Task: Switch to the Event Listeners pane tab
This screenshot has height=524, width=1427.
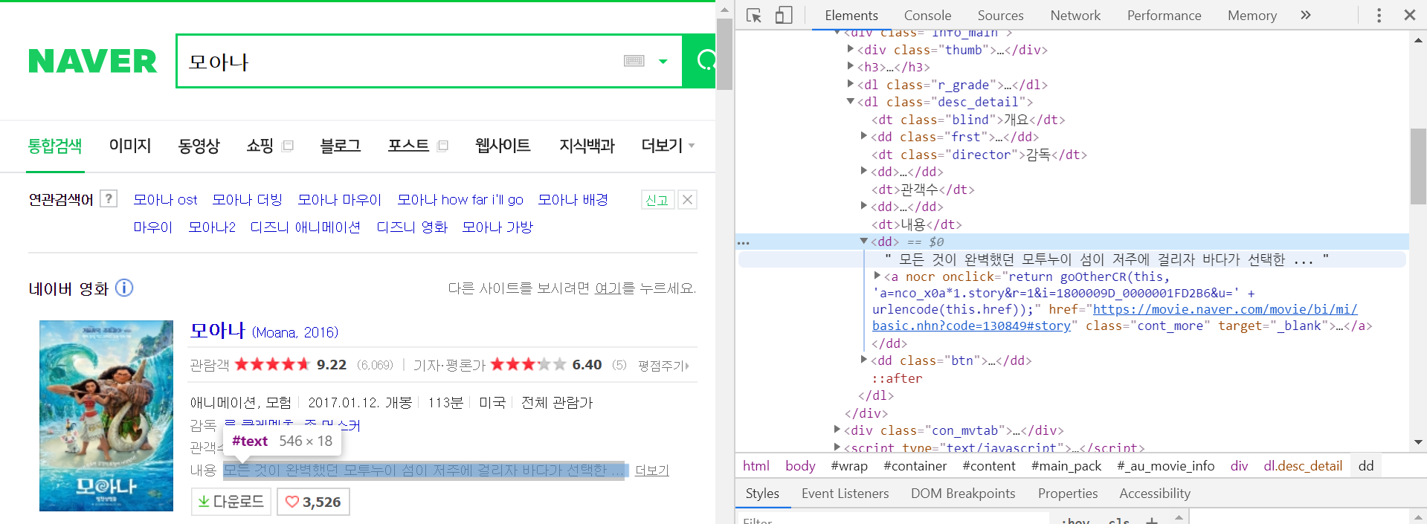Action: pos(845,494)
